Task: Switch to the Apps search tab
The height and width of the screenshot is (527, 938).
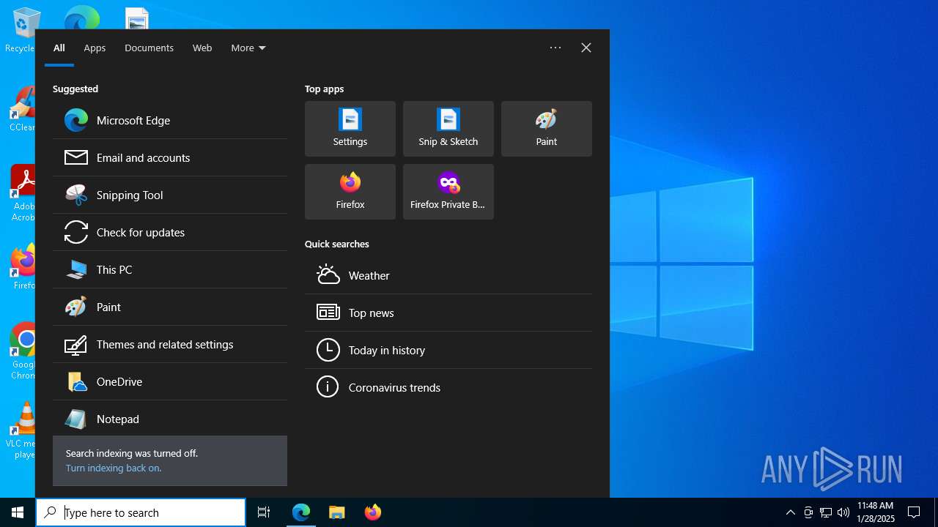Action: pyautogui.click(x=95, y=48)
